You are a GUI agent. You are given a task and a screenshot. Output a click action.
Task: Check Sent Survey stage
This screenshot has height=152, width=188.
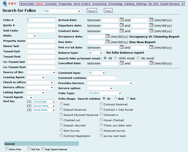[61, 130]
